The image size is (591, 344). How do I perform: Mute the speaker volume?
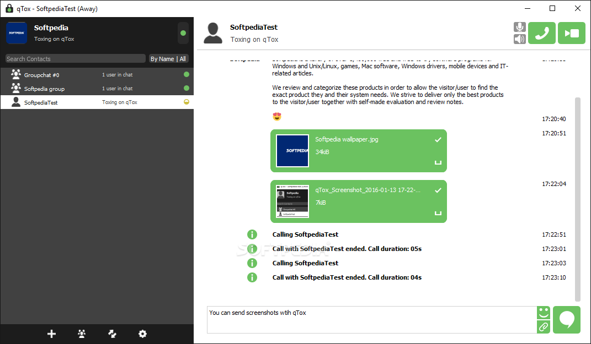519,39
